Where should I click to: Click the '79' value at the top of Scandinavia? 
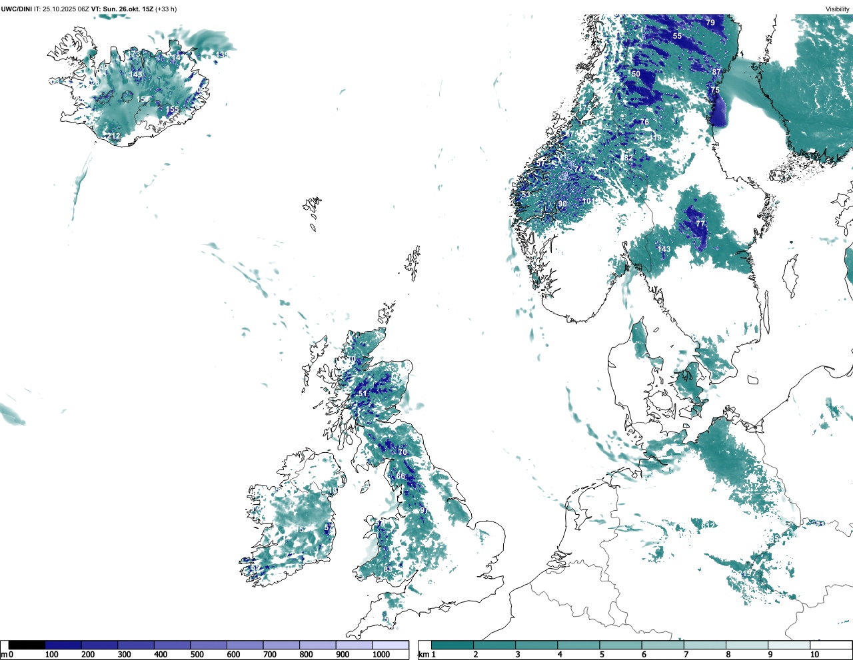click(x=710, y=23)
